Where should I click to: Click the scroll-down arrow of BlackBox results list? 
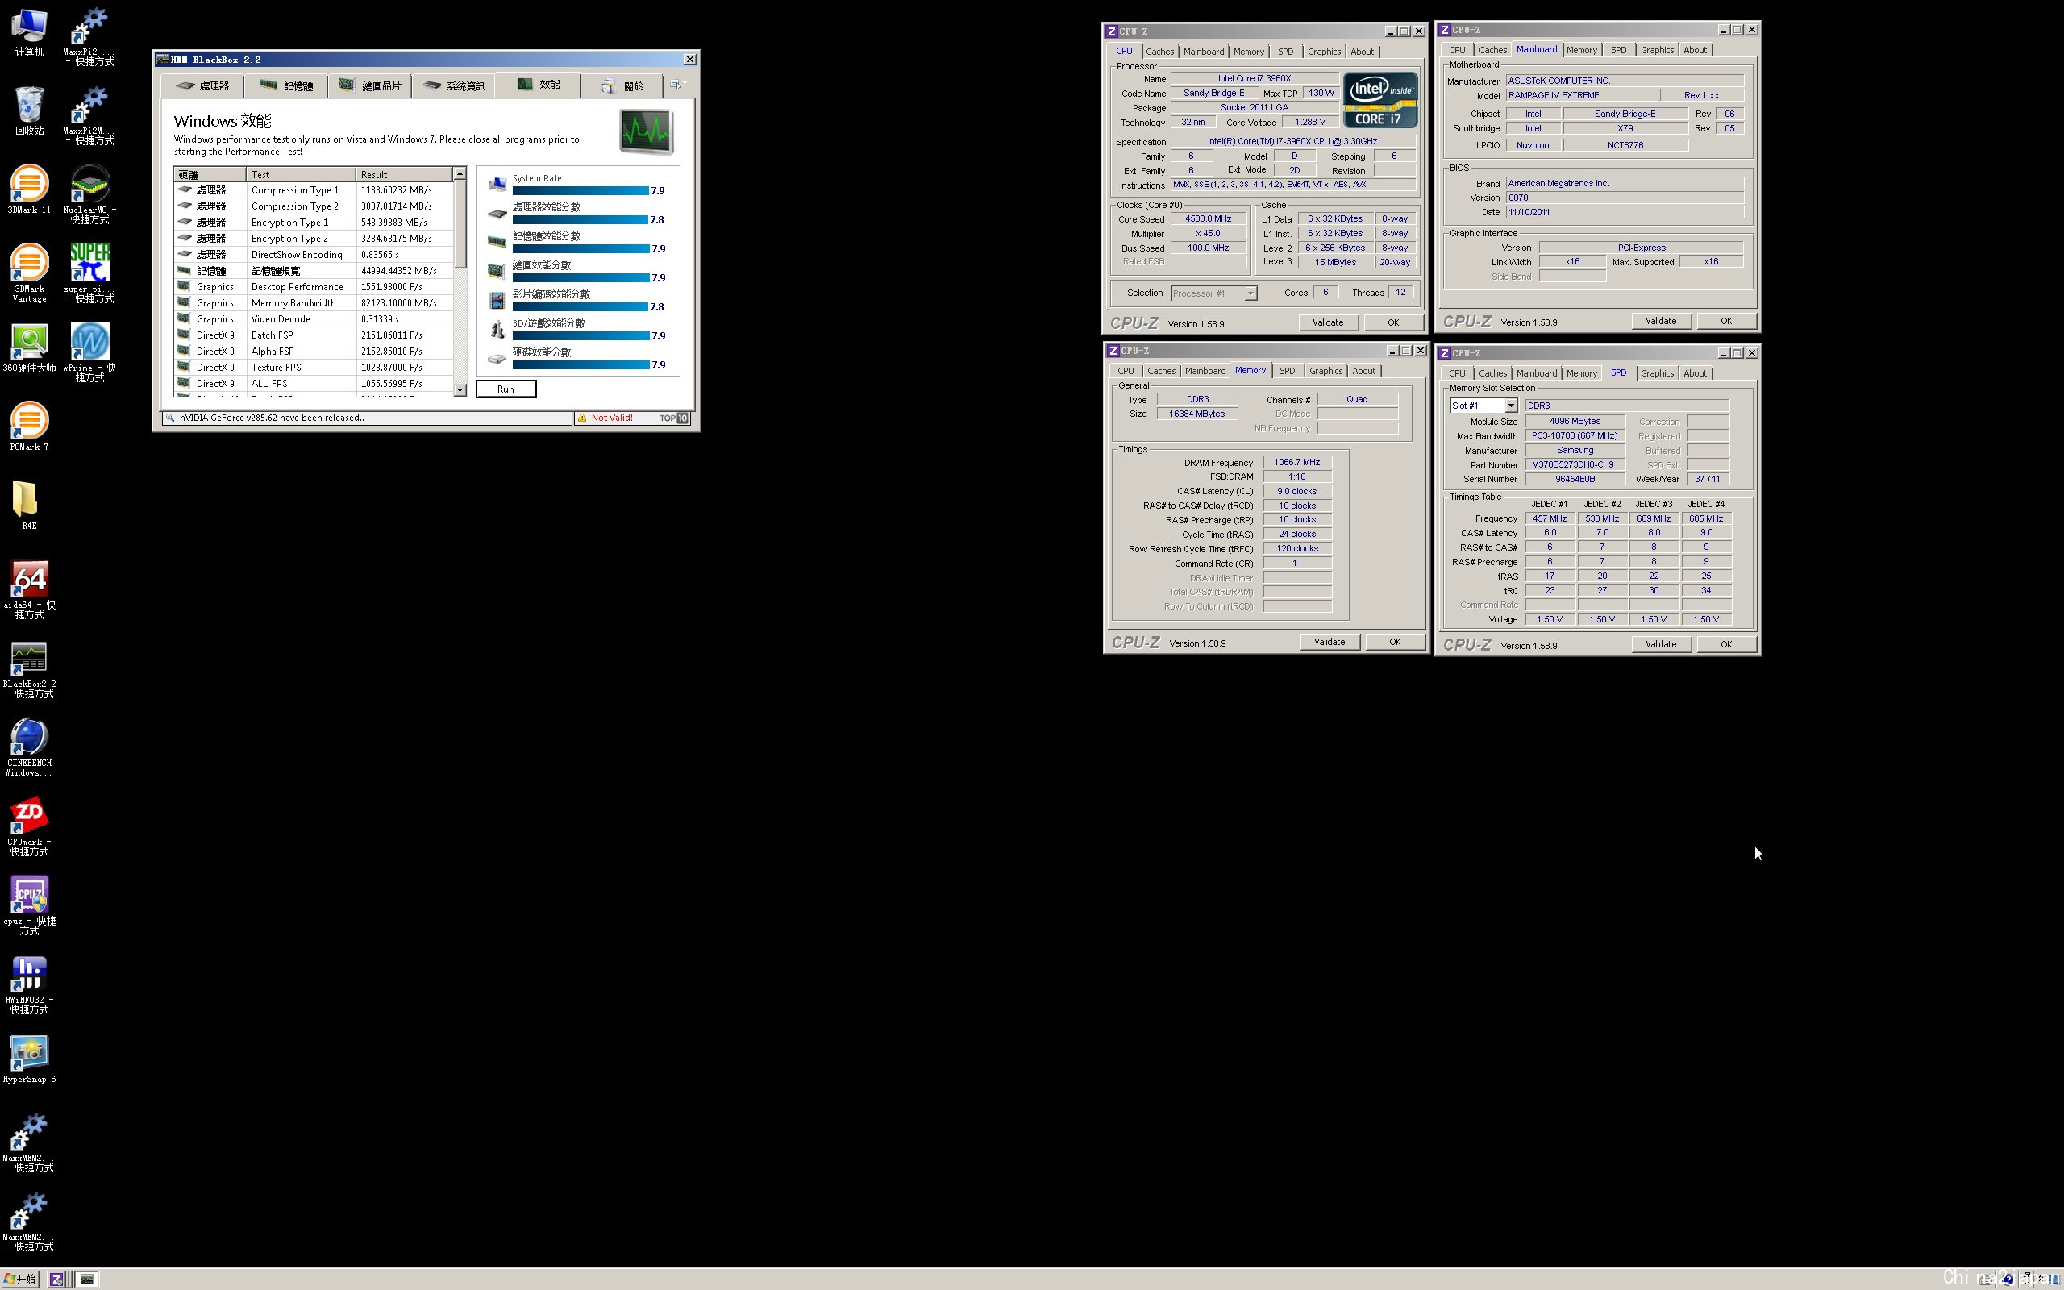460,390
